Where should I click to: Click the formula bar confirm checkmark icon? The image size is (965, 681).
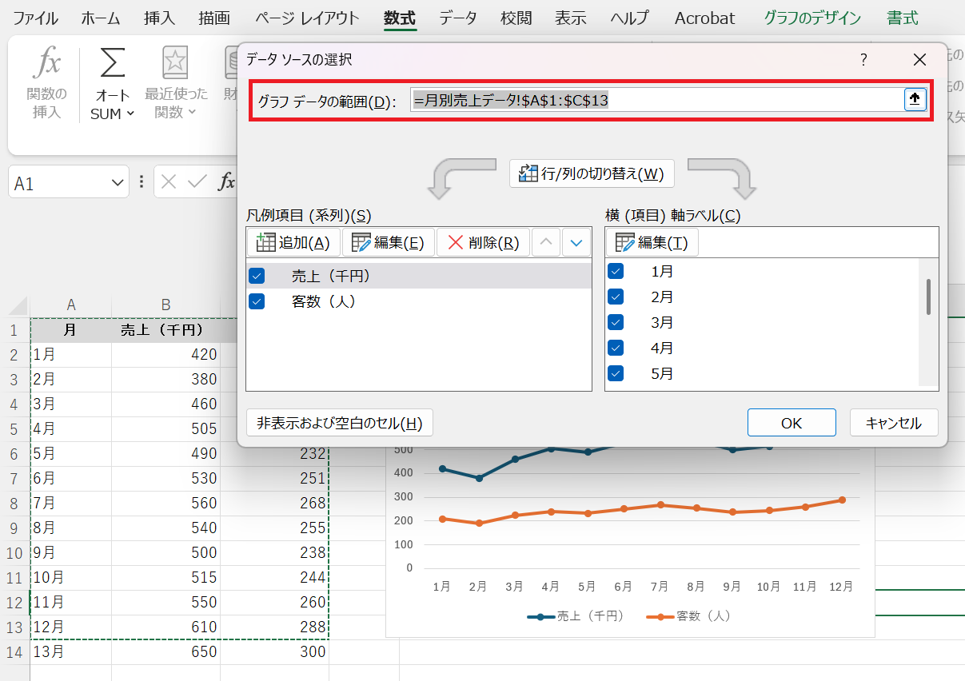point(197,182)
